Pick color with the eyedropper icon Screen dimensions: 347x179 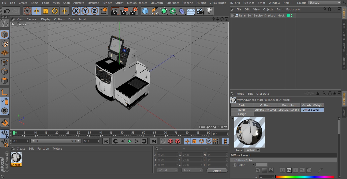click(321, 170)
